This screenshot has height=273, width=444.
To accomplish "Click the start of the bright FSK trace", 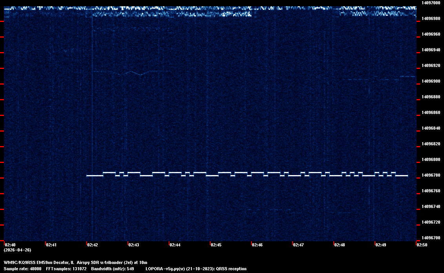I will [x=87, y=176].
